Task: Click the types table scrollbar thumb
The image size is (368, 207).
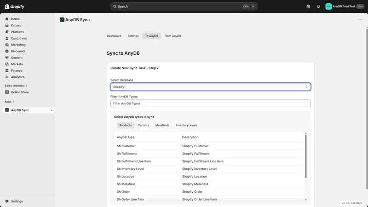Action: point(305,156)
